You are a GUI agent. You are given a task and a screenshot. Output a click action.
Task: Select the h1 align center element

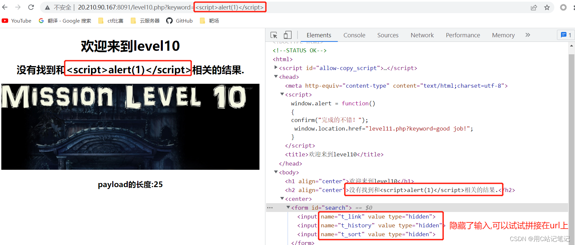[349, 181]
